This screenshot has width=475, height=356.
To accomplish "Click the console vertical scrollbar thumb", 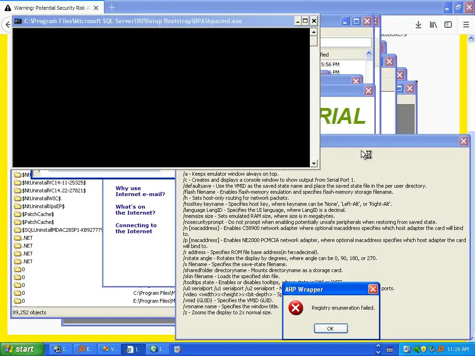I will tap(314, 41).
